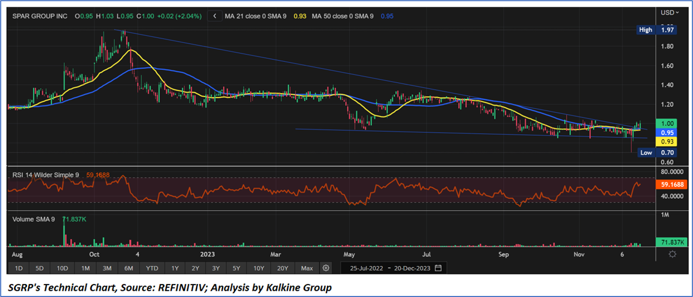The height and width of the screenshot is (297, 693).
Task: Click the SPAR GROUP INC symbol name
Action: (x=40, y=16)
